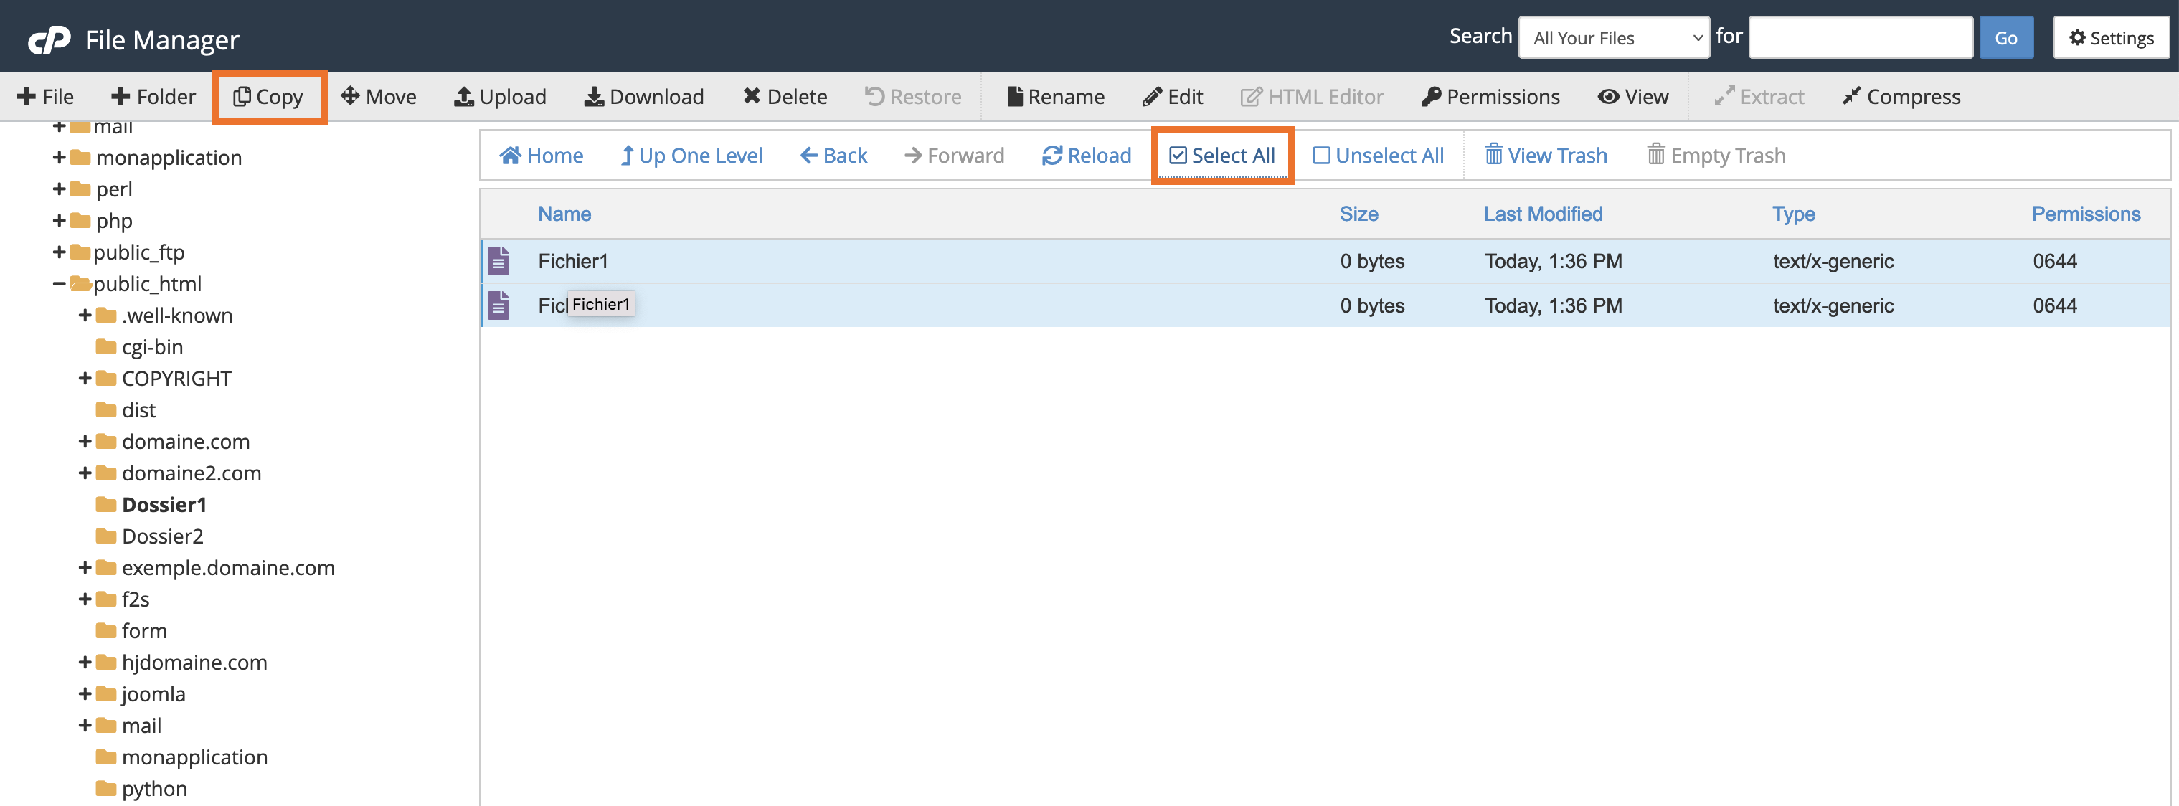Screen dimensions: 2179x806
Task: Expand the perl folder
Action: (60, 189)
